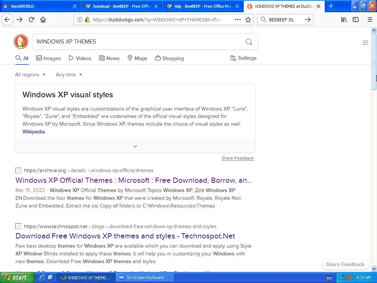Screen dimensions: 377x283
Task: Select the Maps search category
Action: (137, 58)
